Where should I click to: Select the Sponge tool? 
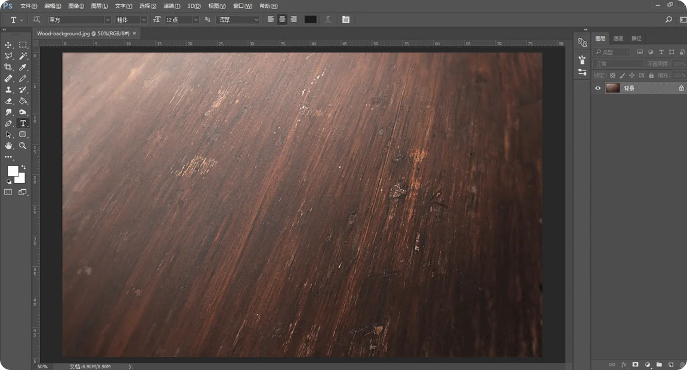(x=23, y=112)
